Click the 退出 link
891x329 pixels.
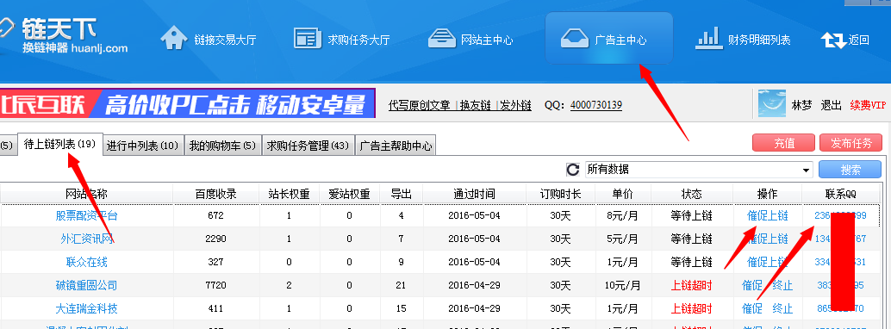(x=831, y=105)
